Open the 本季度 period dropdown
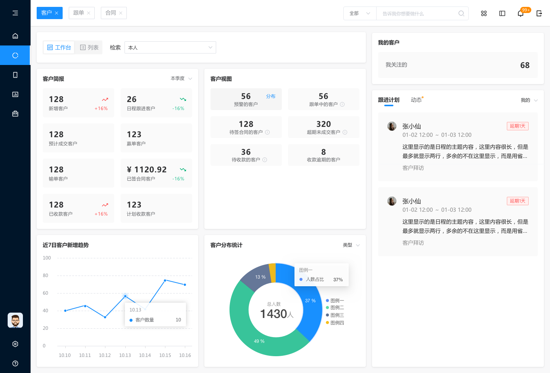550x373 pixels. [181, 78]
